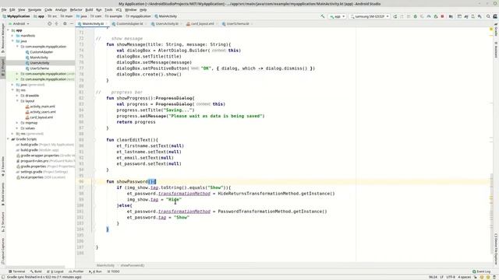Click the 4 spaces indent indicator

[x=464, y=277]
